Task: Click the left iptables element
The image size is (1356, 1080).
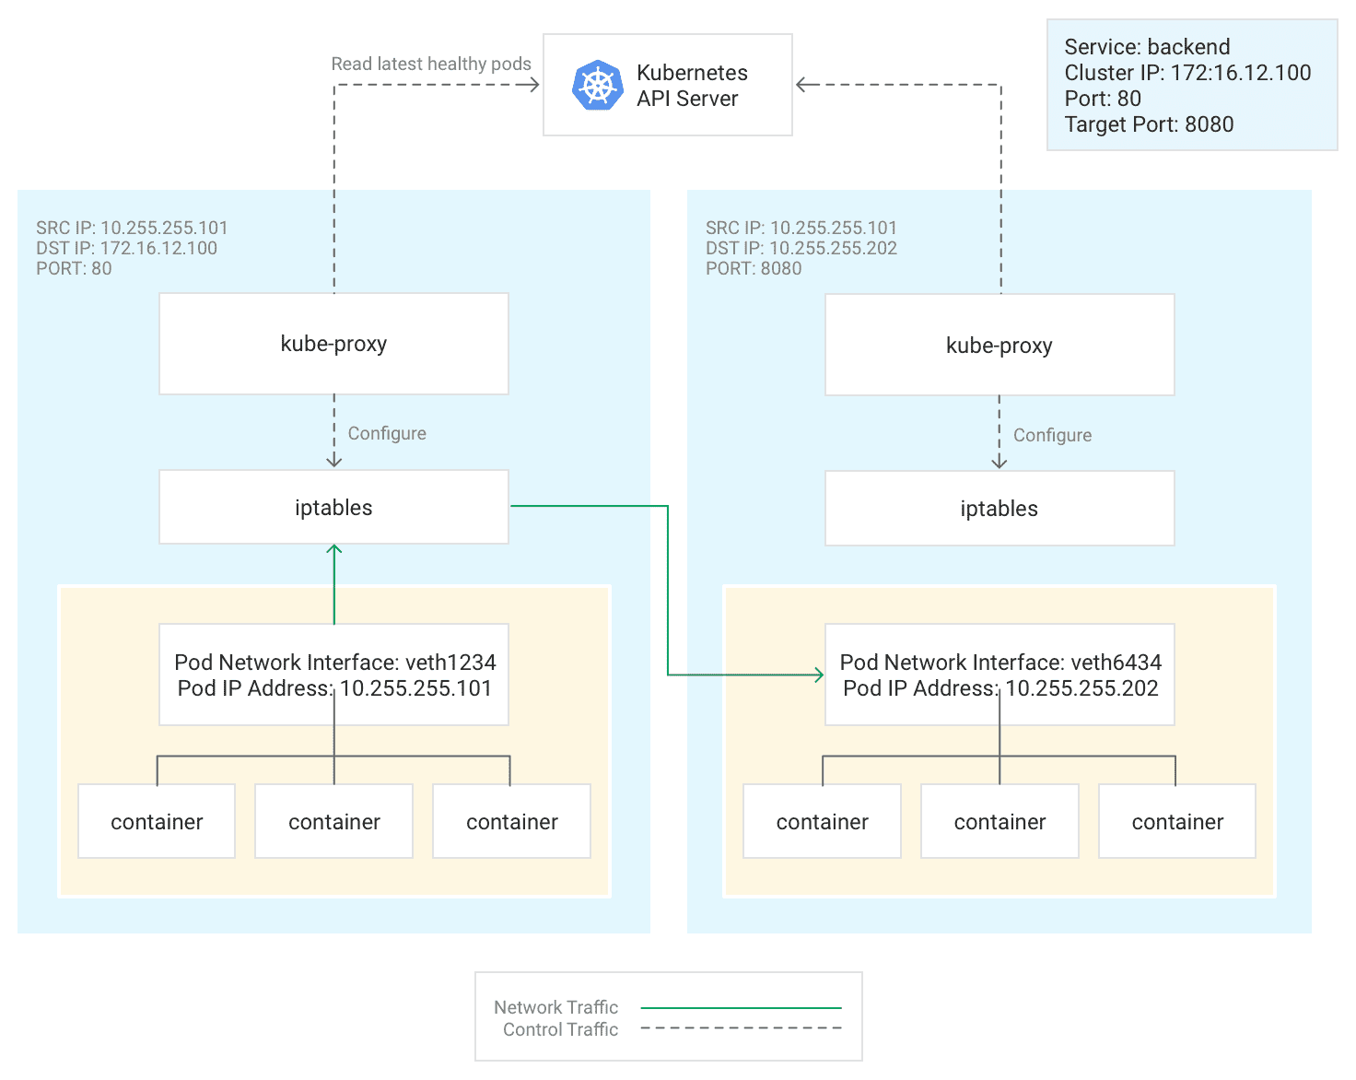Action: 333,507
